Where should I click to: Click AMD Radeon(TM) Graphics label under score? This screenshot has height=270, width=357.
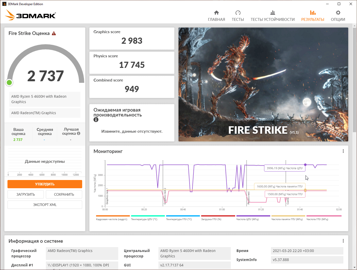(x=45, y=113)
